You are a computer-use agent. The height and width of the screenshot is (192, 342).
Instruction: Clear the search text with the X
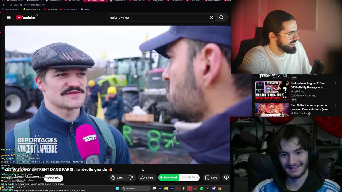[212, 18]
